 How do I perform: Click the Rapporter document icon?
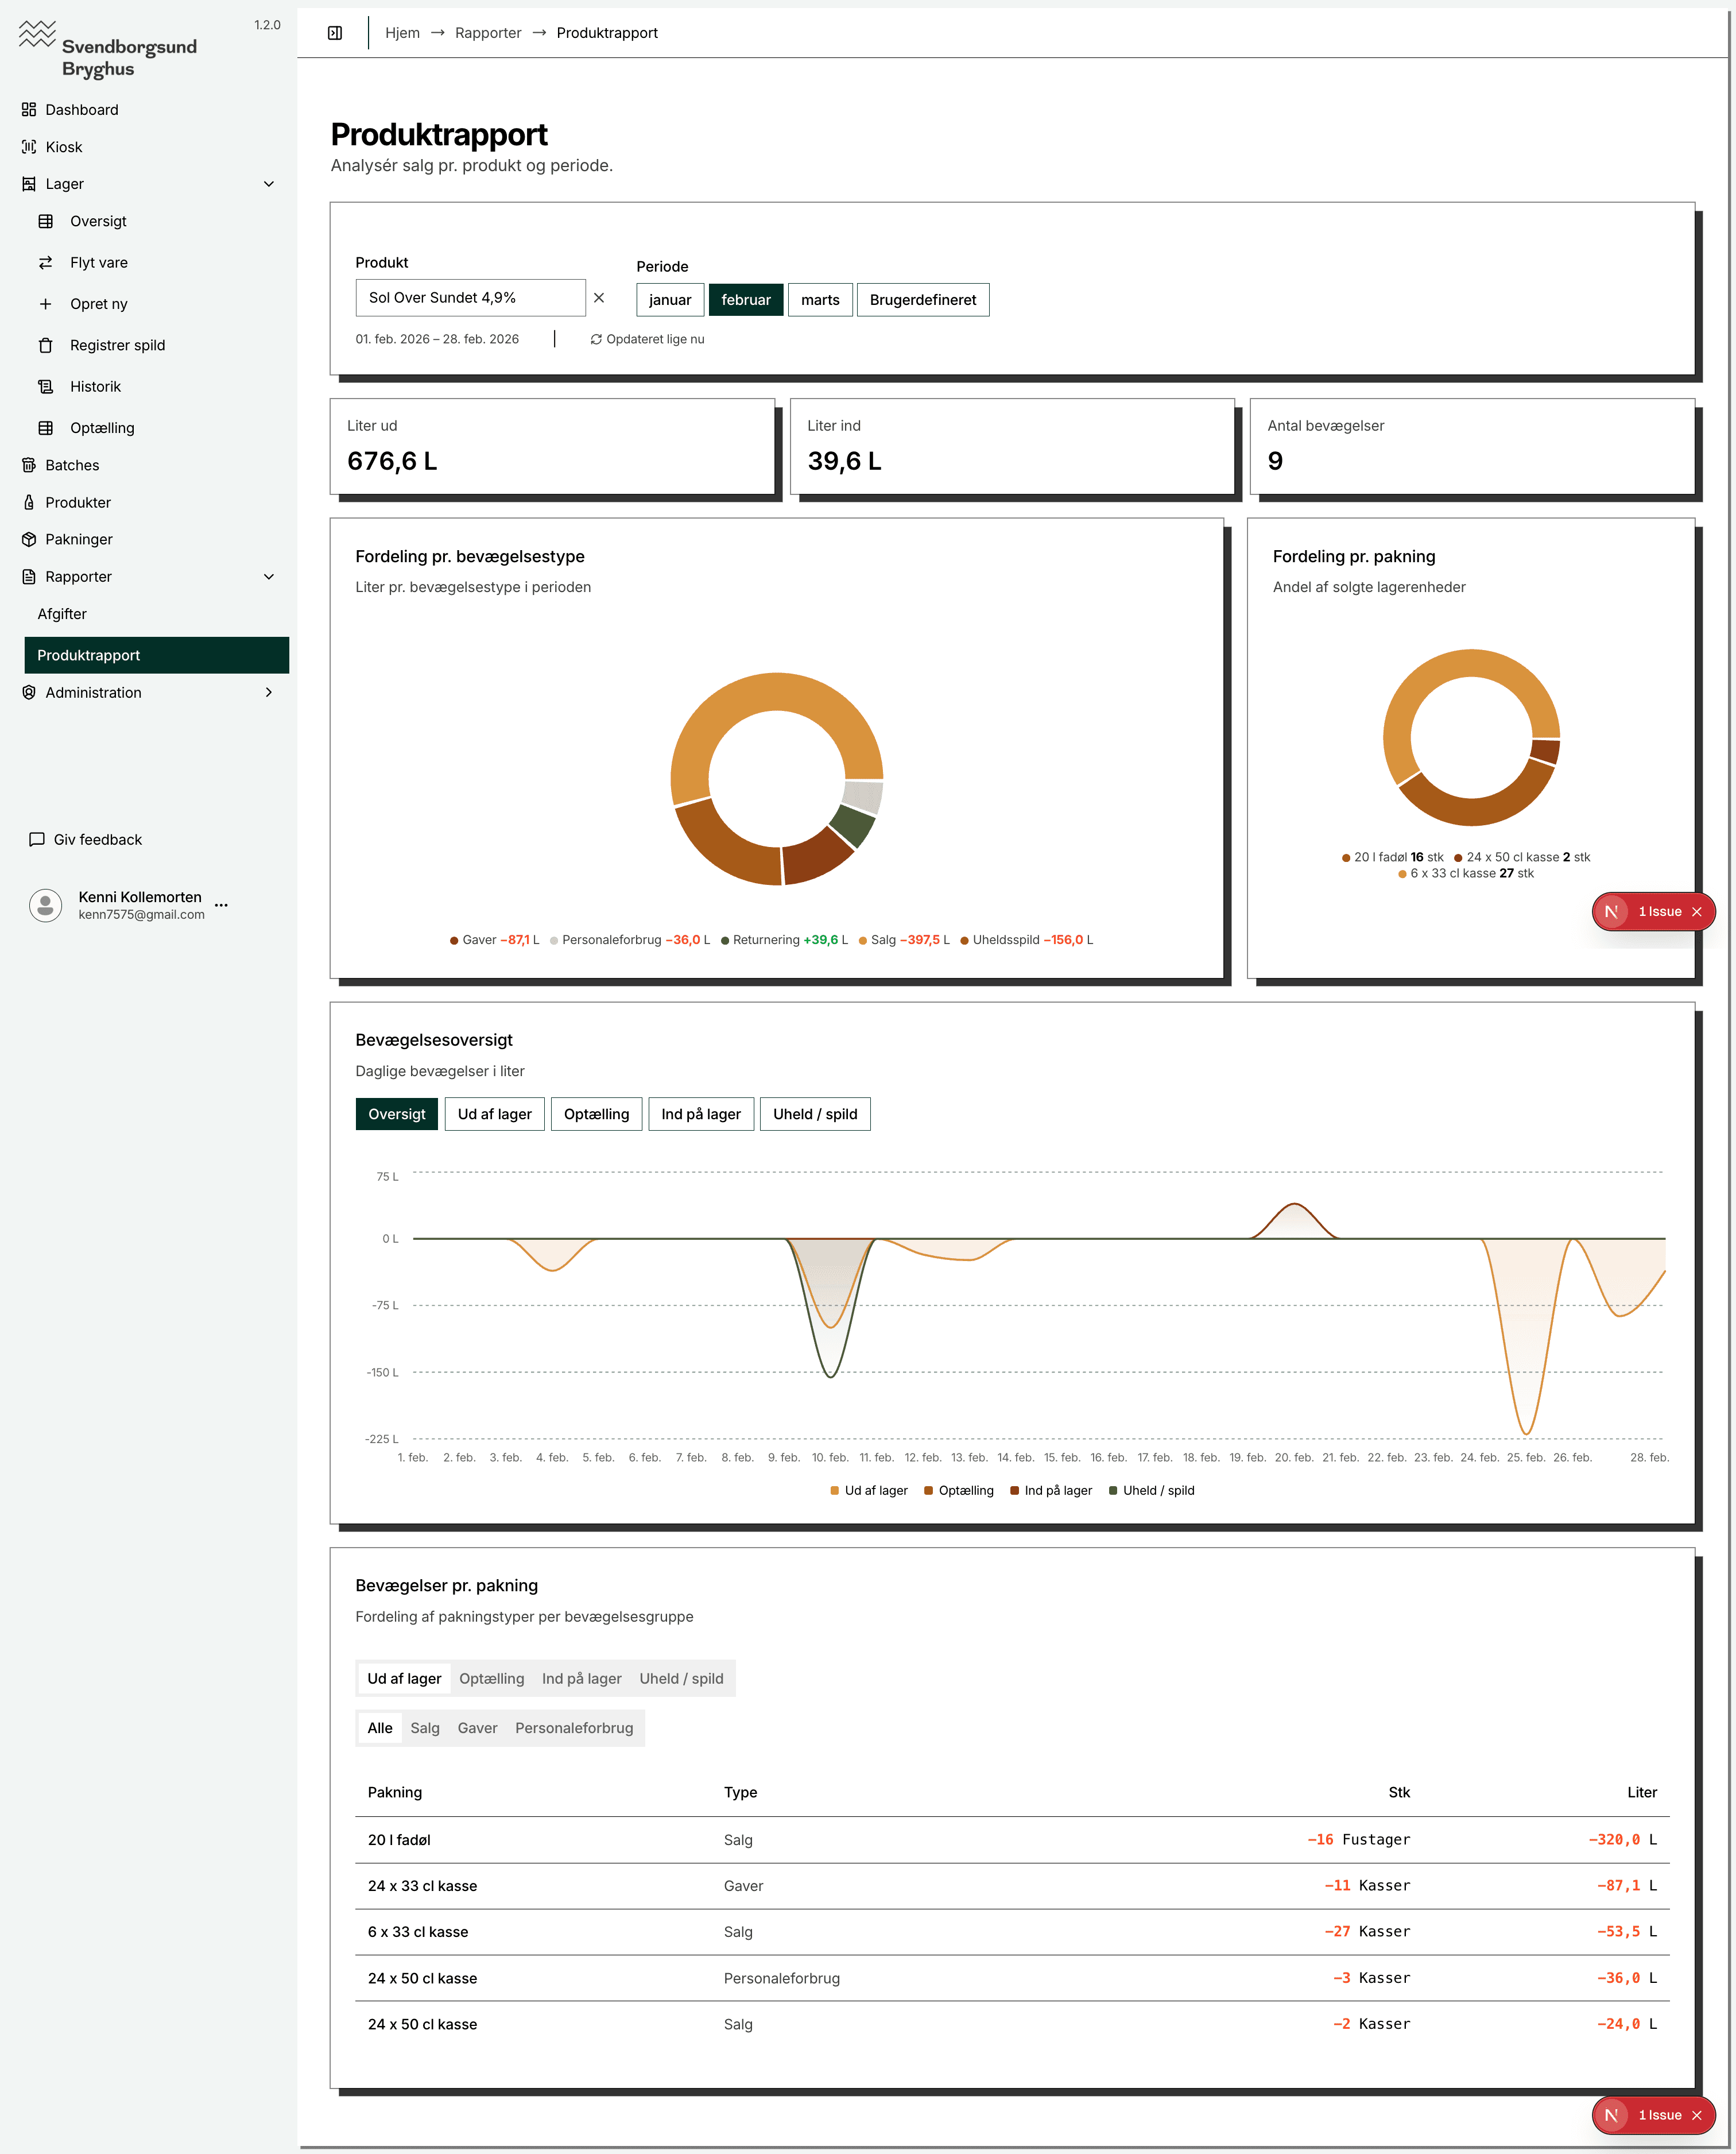pyautogui.click(x=29, y=577)
